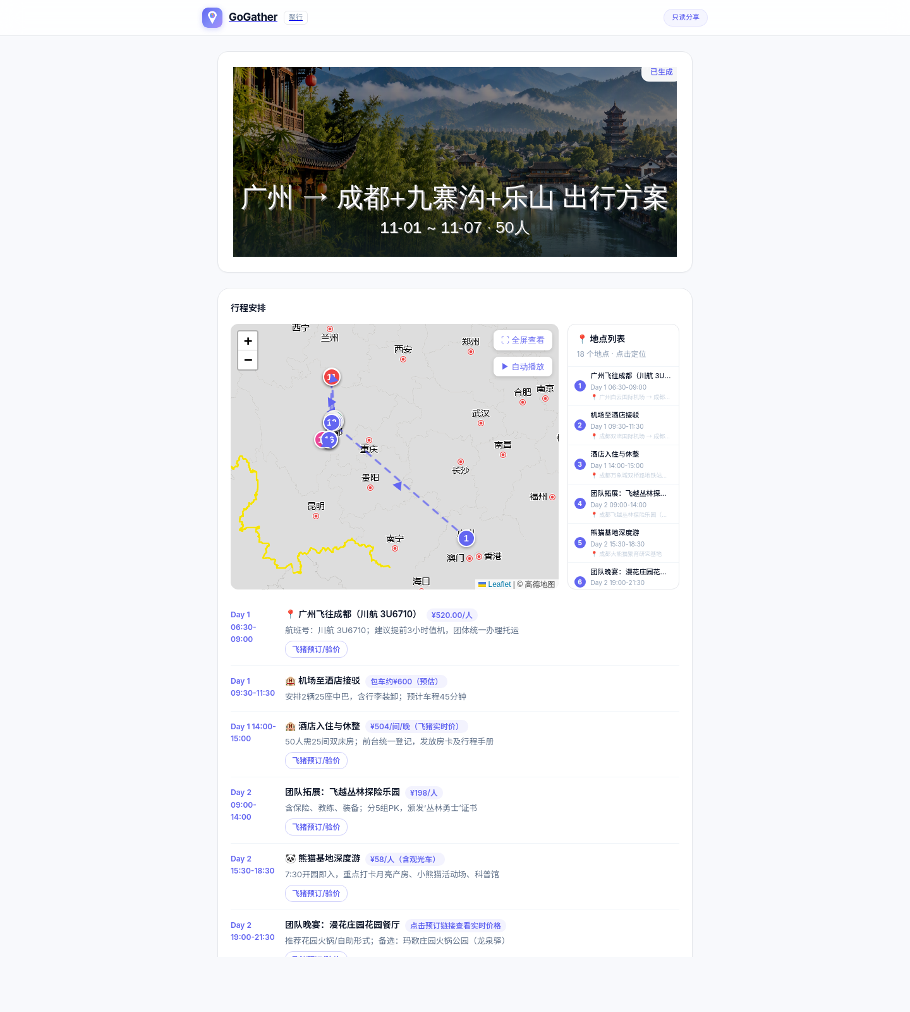
Task: Click the ¥198/人 price tag
Action: (x=424, y=793)
